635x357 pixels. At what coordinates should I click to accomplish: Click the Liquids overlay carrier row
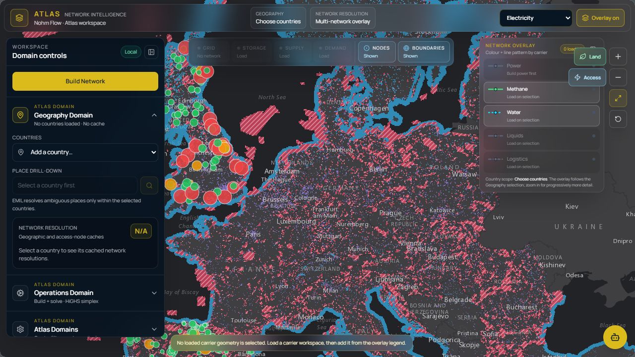point(541,139)
